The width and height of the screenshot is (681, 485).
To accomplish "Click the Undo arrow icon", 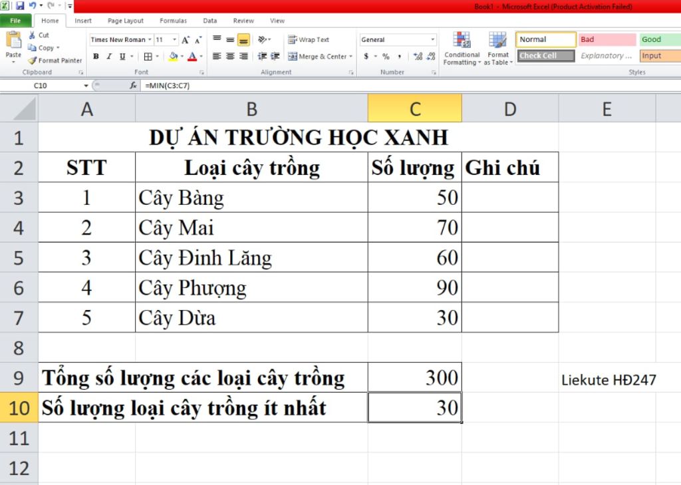I will 33,5.
